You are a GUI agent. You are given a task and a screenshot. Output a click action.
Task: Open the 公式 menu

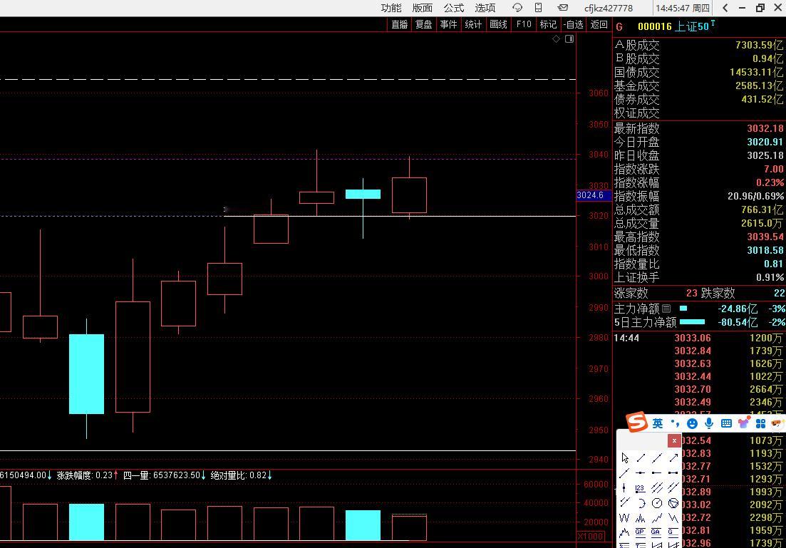click(x=454, y=8)
